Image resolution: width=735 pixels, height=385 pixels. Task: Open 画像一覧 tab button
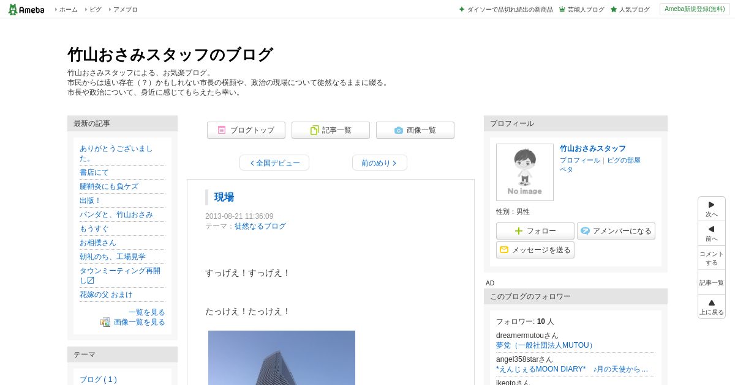[415, 130]
